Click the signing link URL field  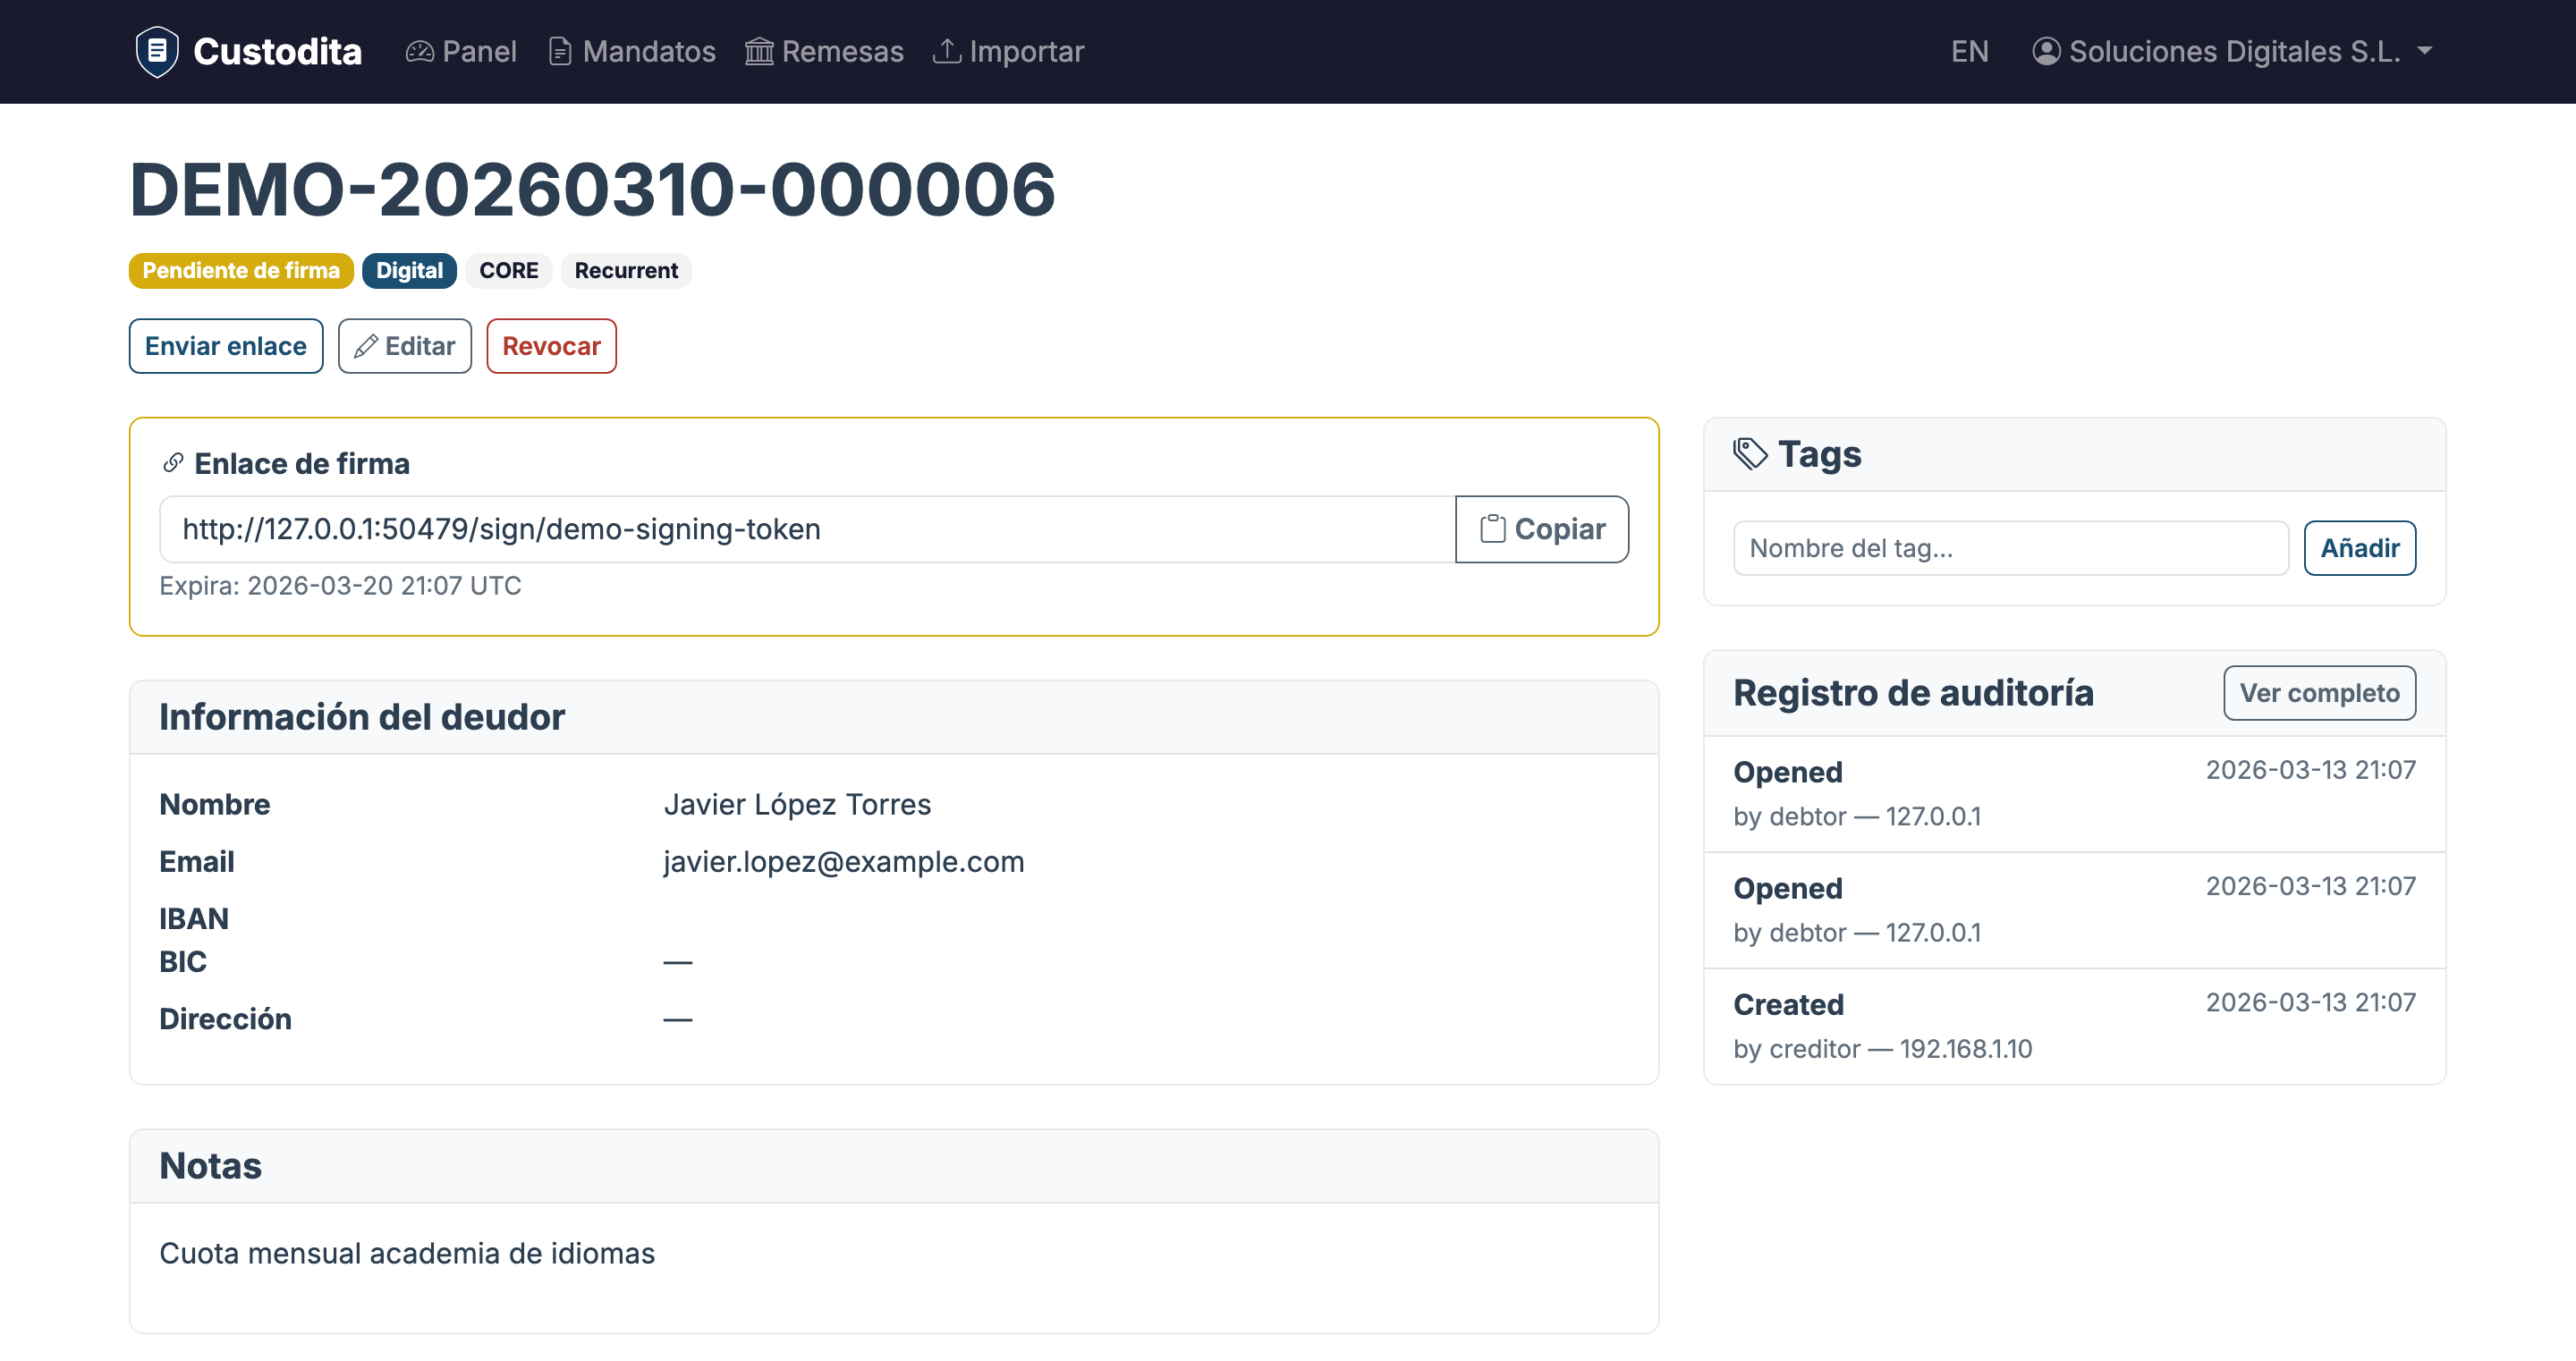pos(806,529)
